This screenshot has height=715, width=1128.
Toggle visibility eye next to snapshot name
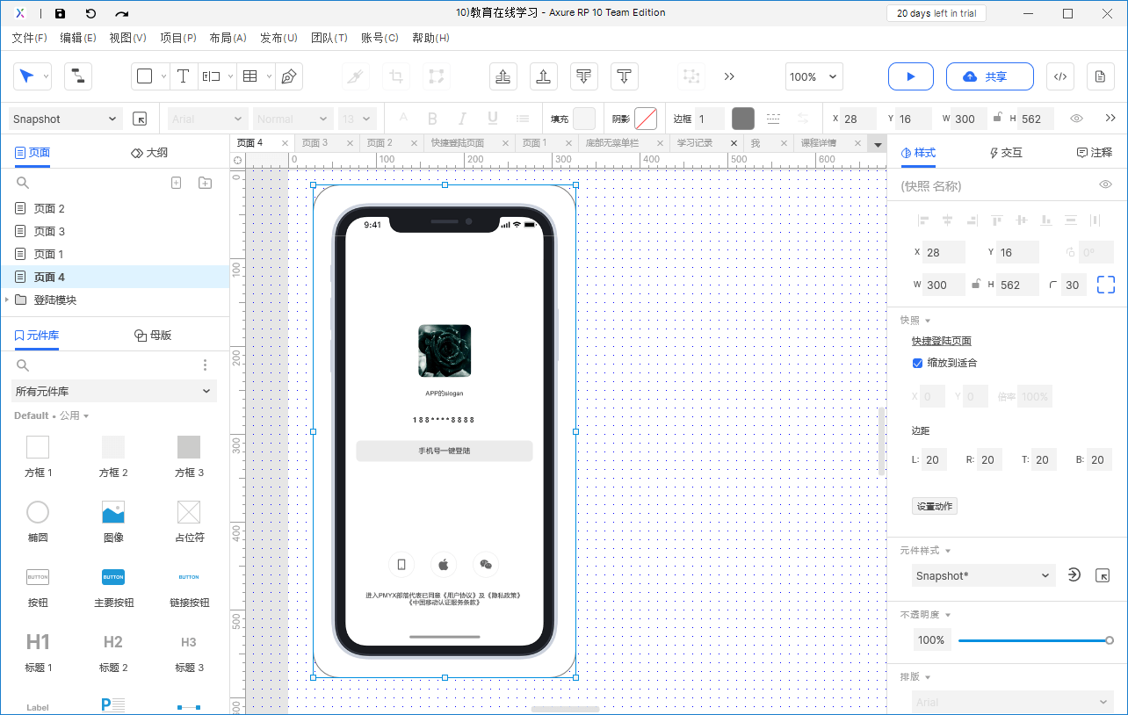1105,184
